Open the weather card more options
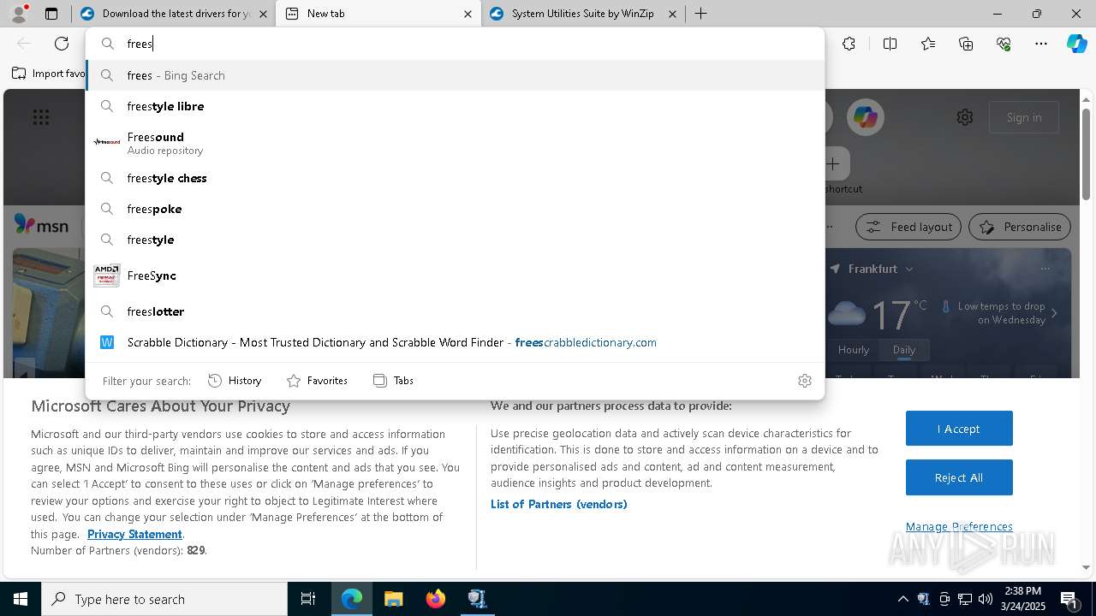1096x616 pixels. coord(1045,269)
